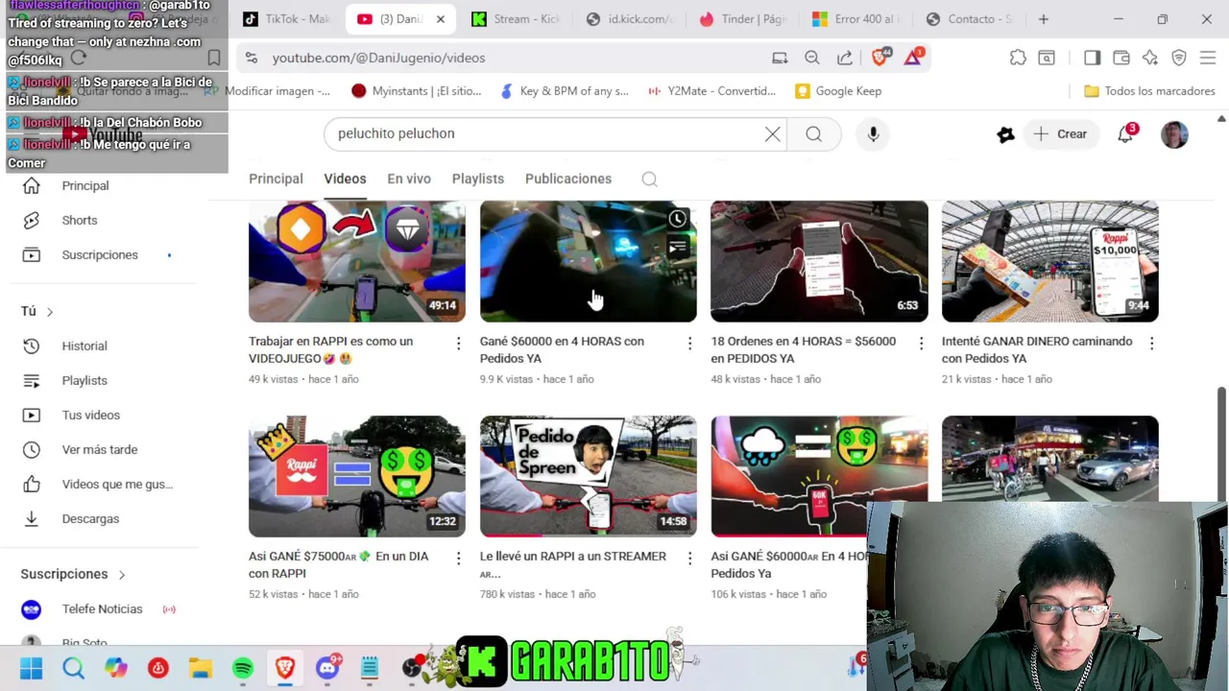
Task: Open Telefe Noticias subscription
Action: point(102,608)
